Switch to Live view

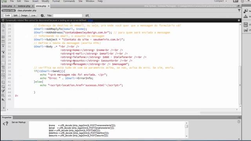[x=33, y=16]
